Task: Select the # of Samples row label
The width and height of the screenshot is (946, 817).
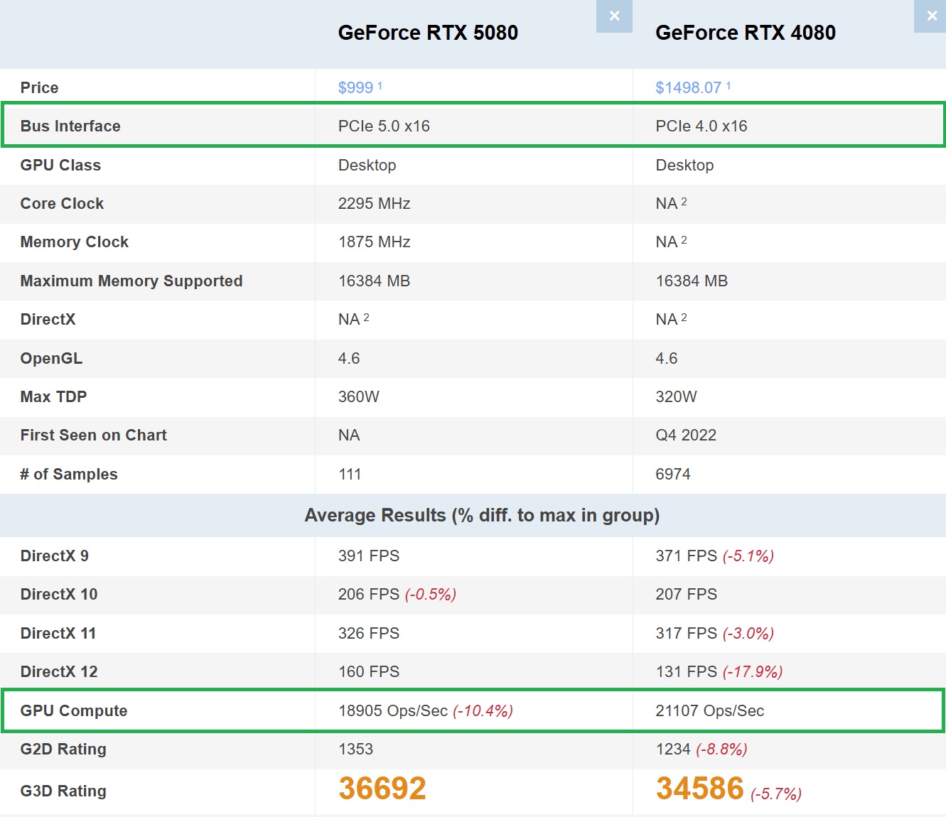Action: point(69,474)
